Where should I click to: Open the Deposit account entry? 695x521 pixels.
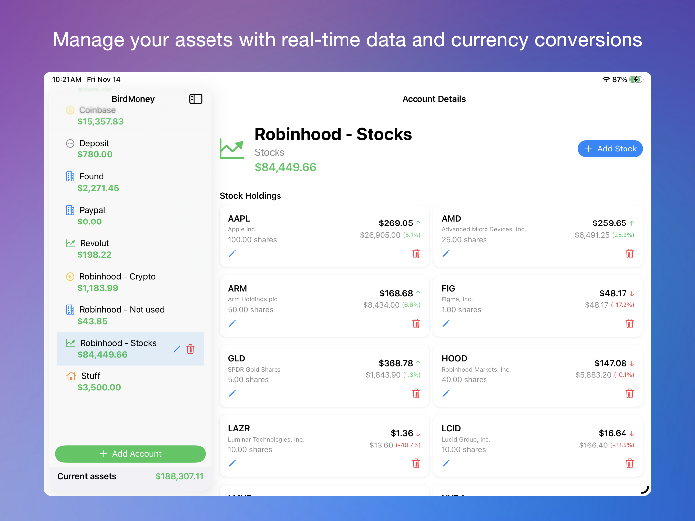coord(94,149)
